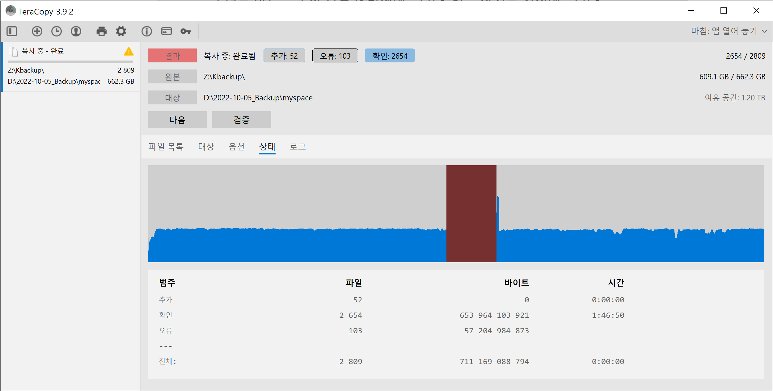
Task: Click the info circle icon
Action: pyautogui.click(x=147, y=31)
